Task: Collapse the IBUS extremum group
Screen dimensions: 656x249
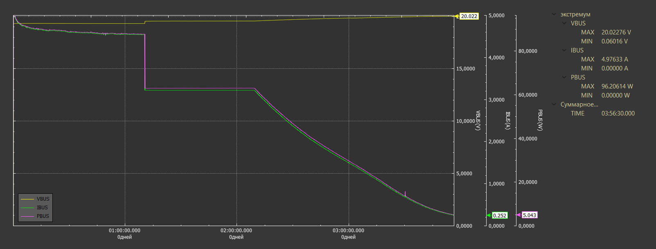Action: [564, 50]
